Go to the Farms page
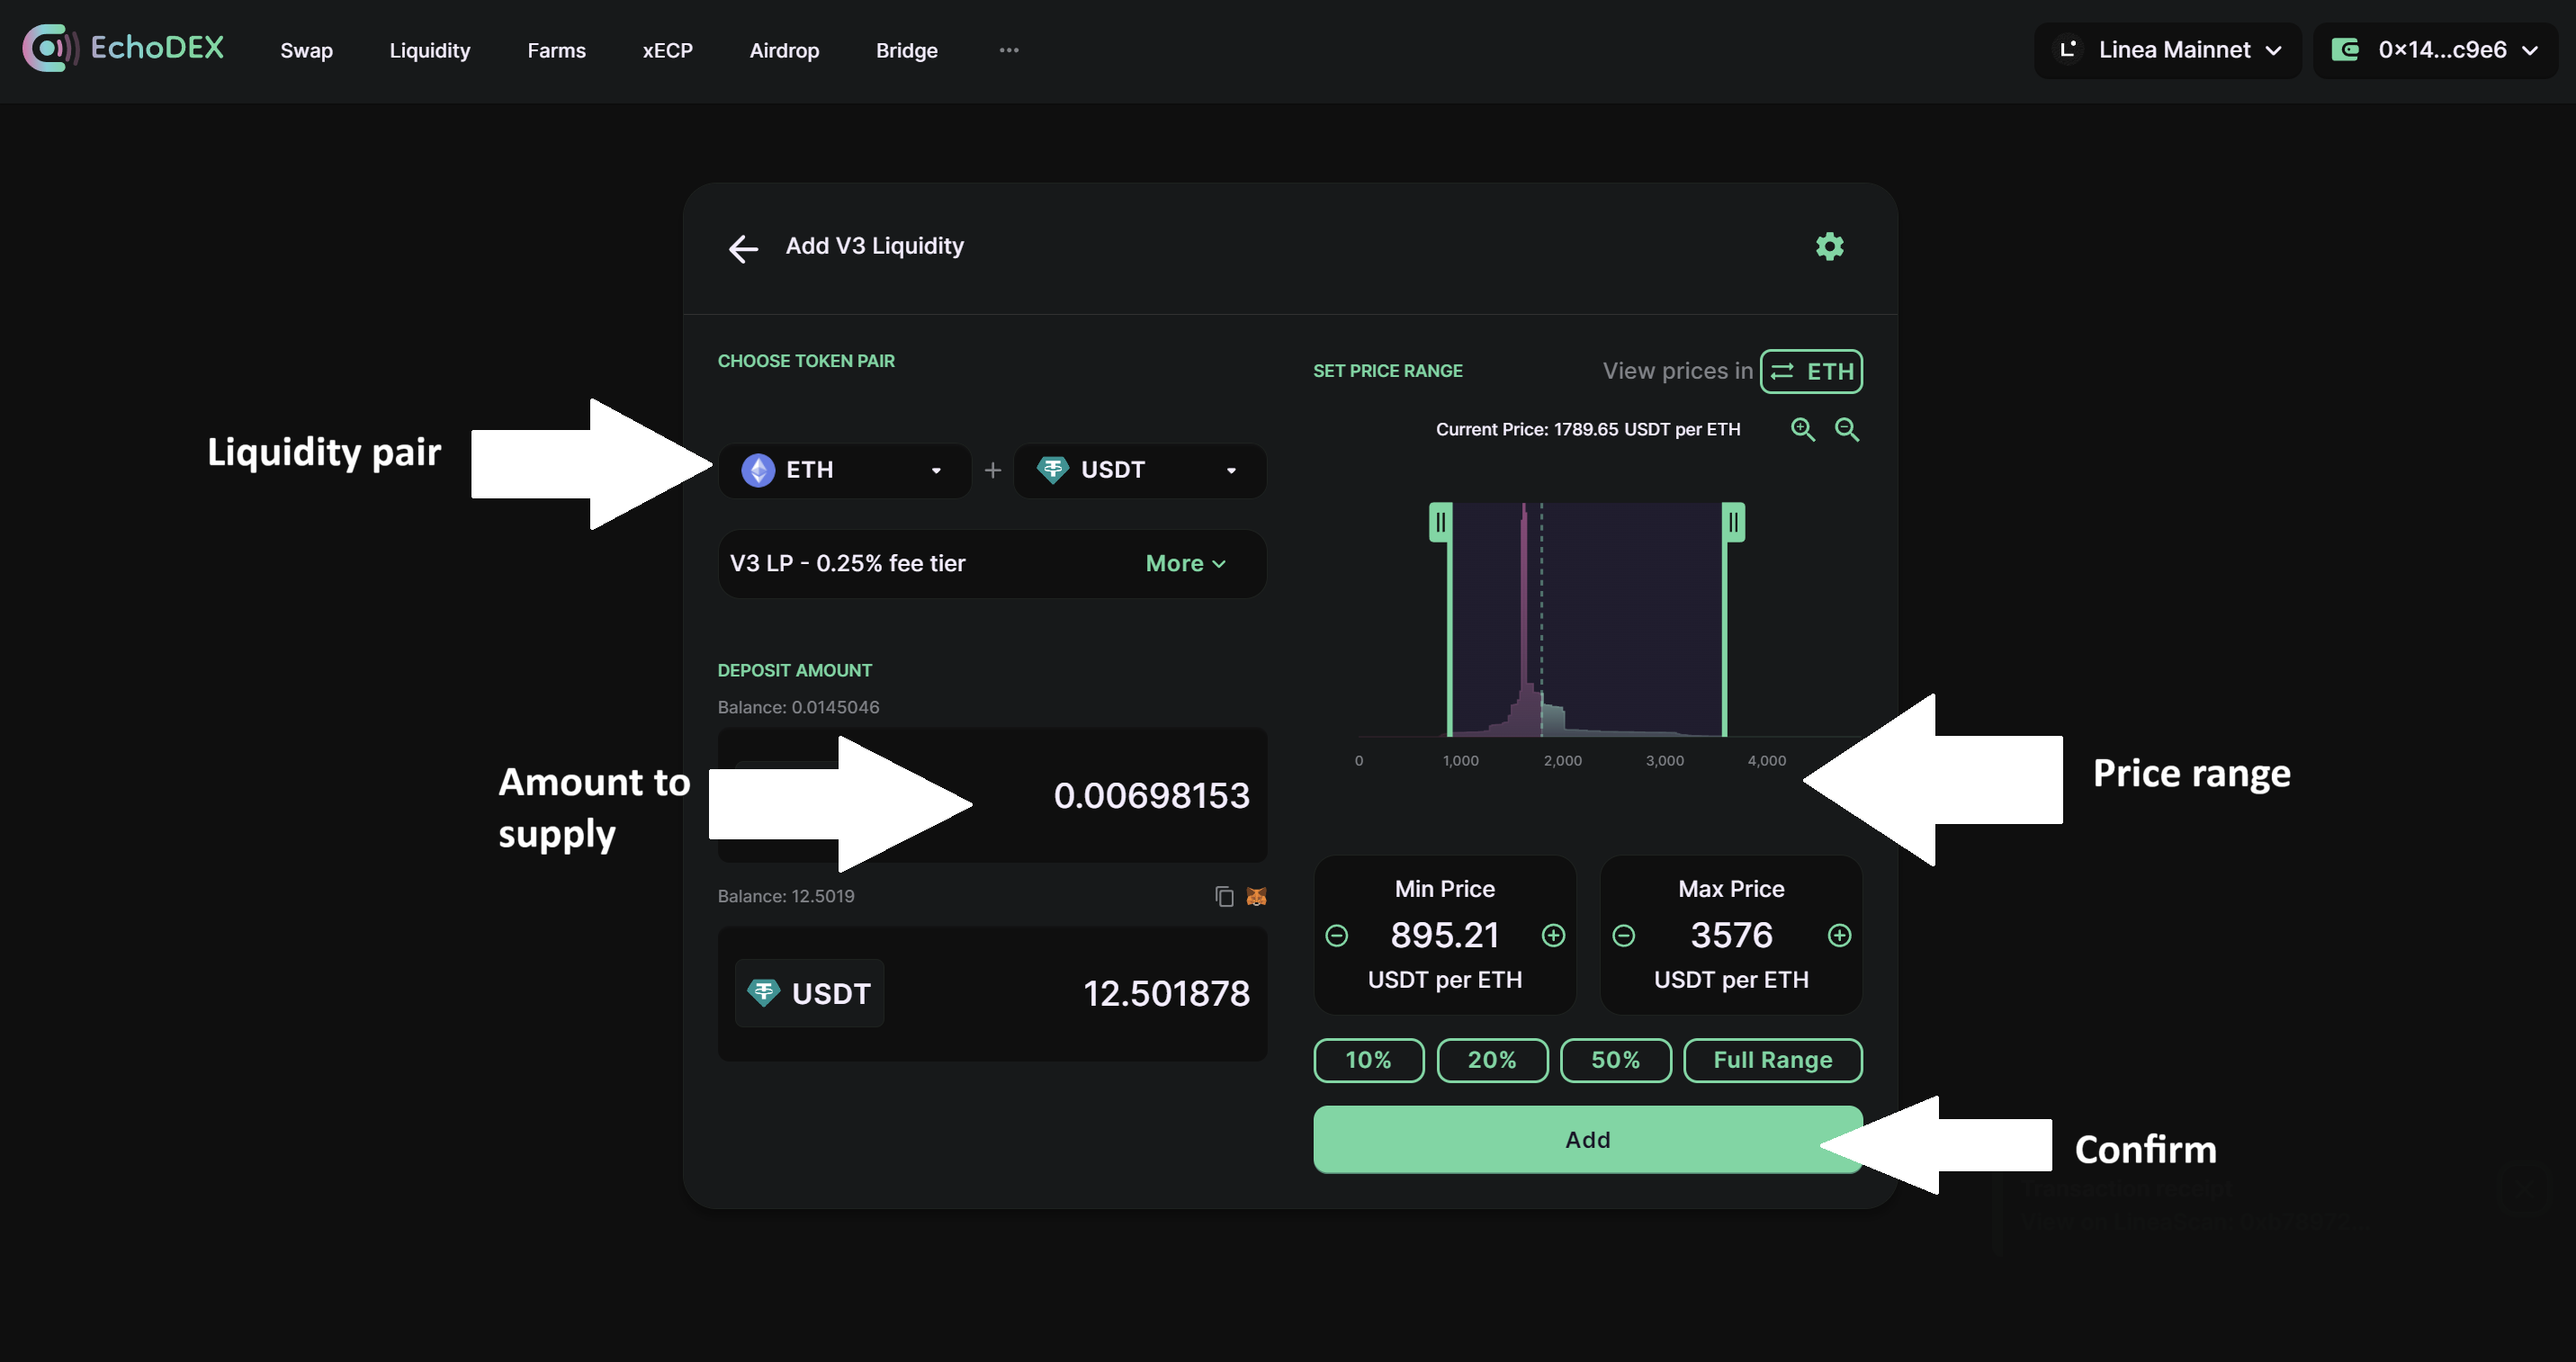Image resolution: width=2576 pixels, height=1362 pixels. point(556,50)
